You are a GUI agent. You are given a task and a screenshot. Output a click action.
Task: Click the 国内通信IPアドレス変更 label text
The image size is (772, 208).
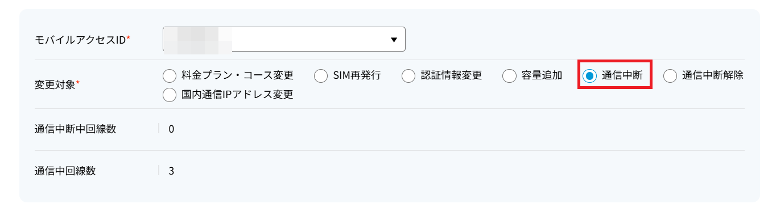pos(237,95)
